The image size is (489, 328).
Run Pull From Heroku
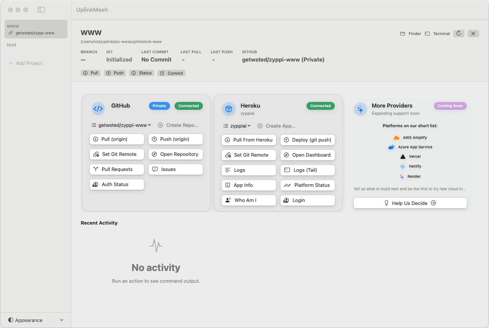pyautogui.click(x=248, y=140)
